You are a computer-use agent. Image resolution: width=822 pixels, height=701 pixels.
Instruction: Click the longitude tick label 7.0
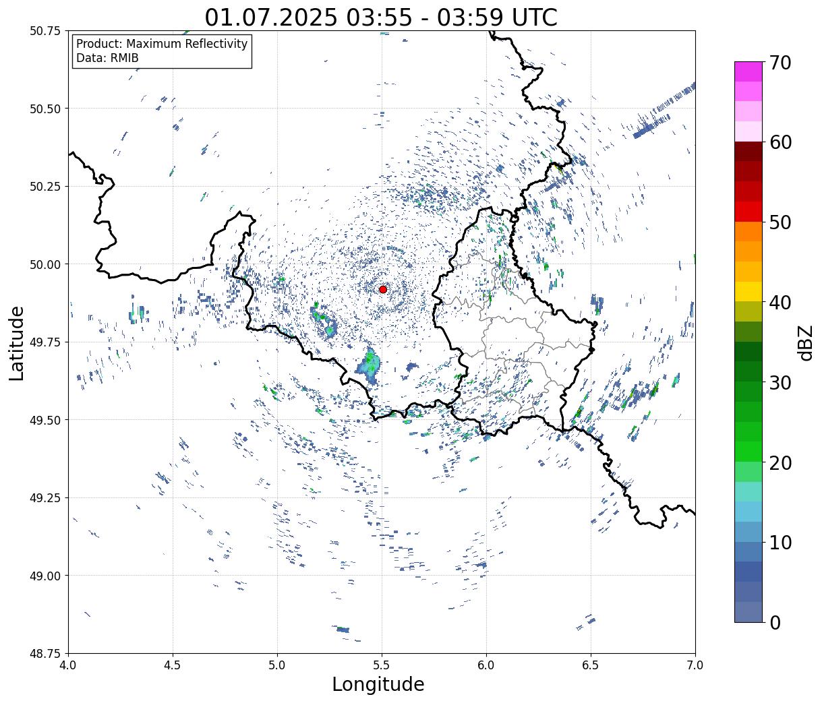[x=695, y=665]
